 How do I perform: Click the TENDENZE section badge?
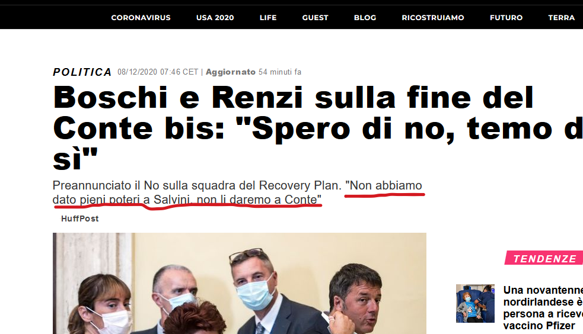pos(544,258)
